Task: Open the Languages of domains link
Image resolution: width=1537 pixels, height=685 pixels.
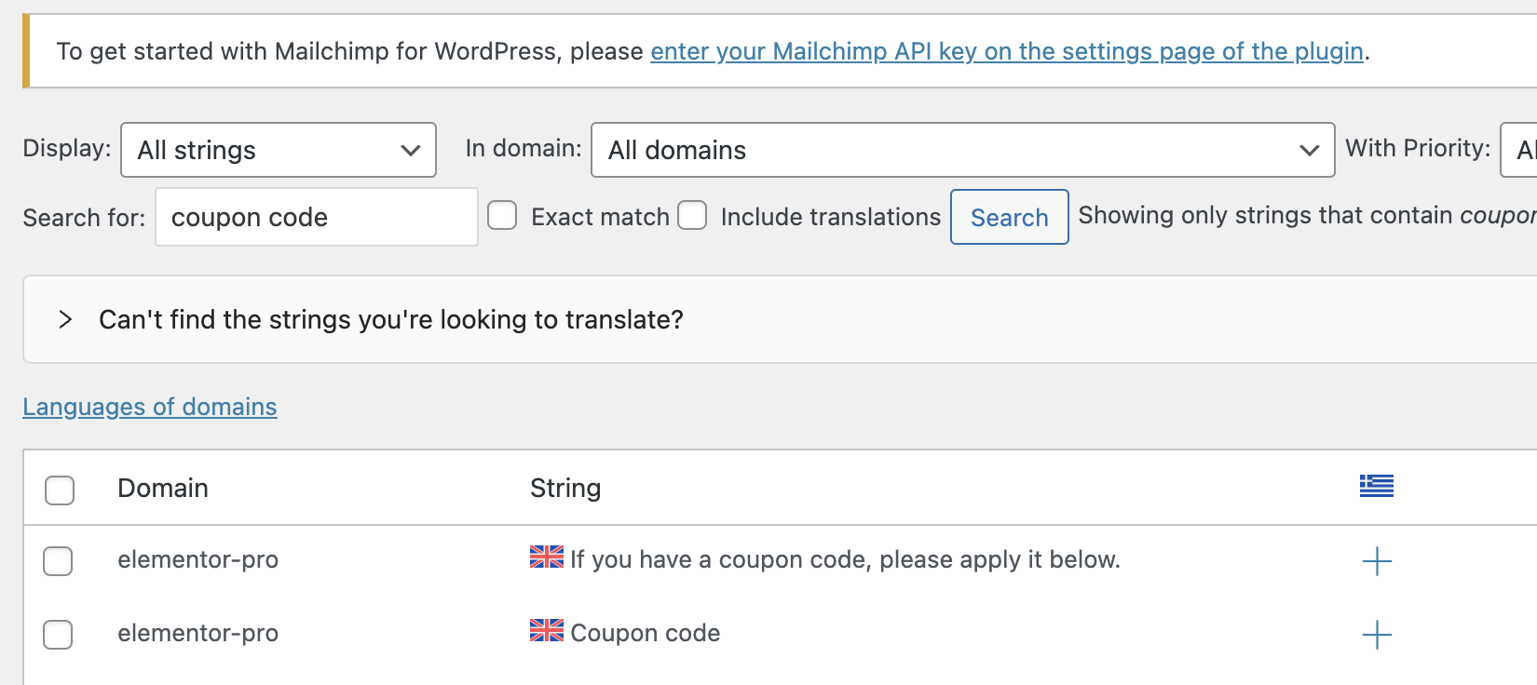Action: pos(150,407)
